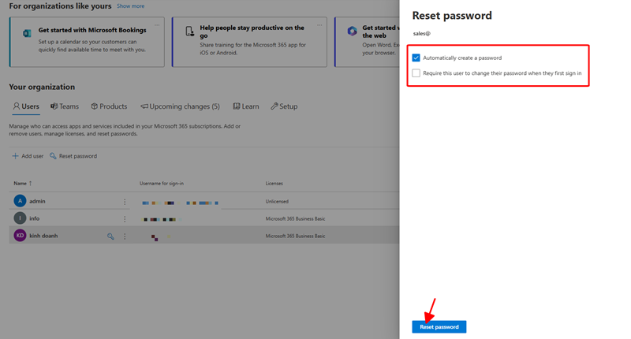631x339 pixels.
Task: Switch to the Products tab
Action: [x=109, y=106]
